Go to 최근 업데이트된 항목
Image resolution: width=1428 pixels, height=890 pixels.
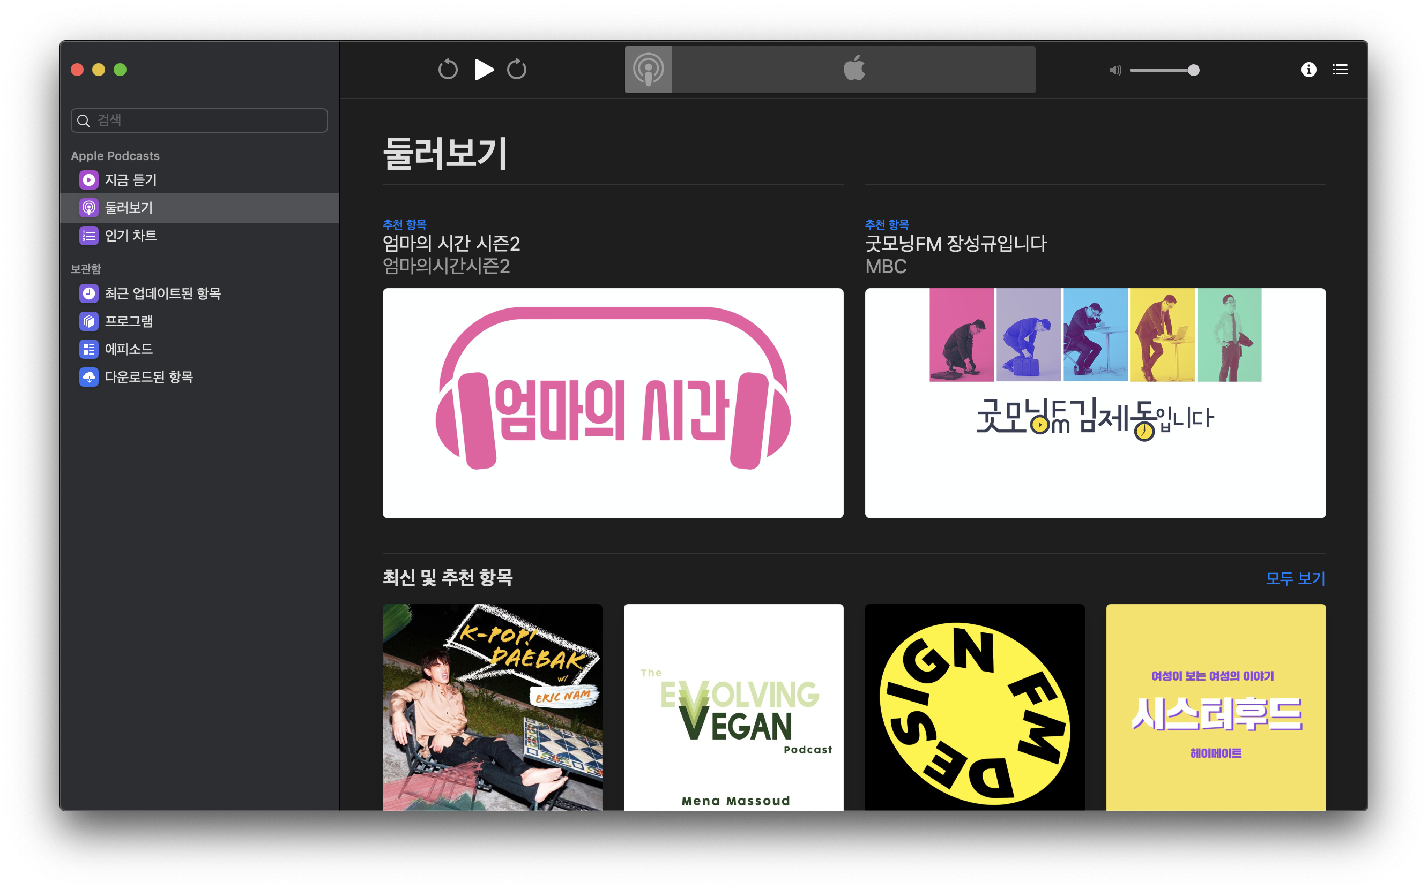coord(162,293)
